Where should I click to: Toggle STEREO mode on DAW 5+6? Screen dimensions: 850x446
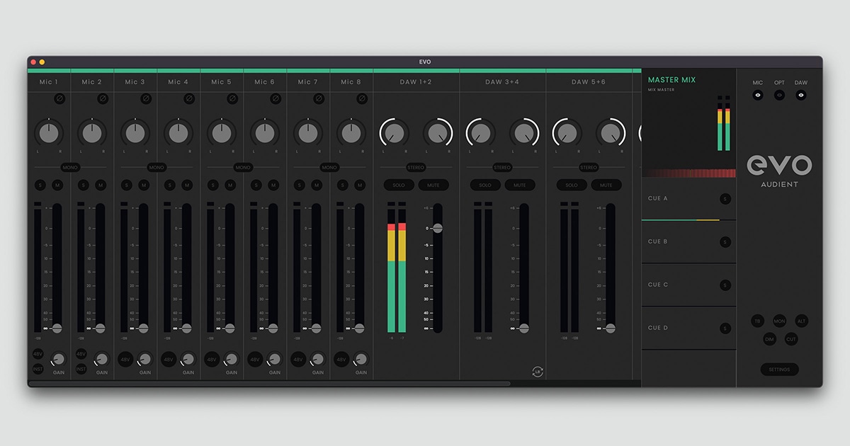point(589,168)
